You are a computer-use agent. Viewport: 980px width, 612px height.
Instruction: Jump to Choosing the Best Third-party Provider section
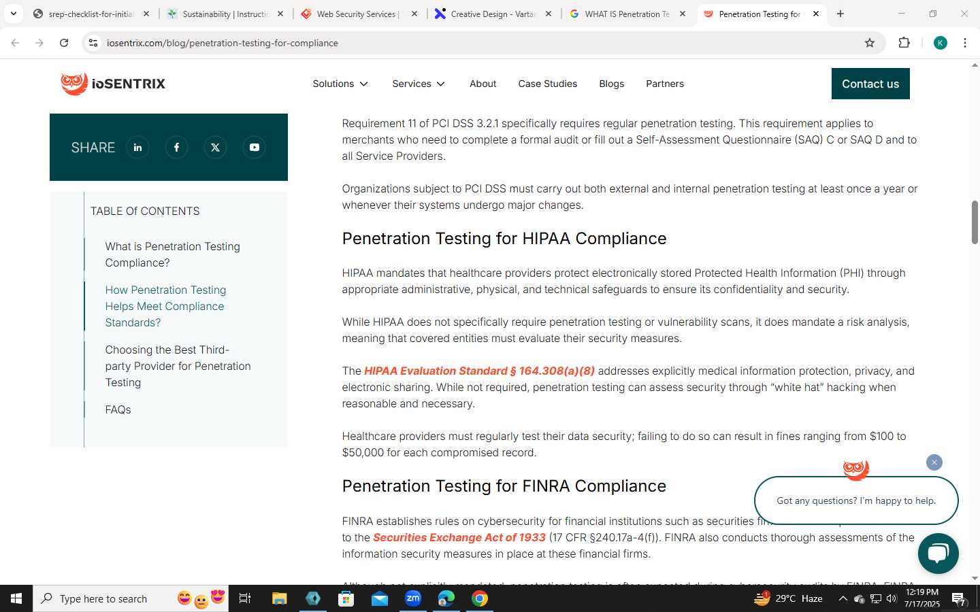pyautogui.click(x=178, y=366)
